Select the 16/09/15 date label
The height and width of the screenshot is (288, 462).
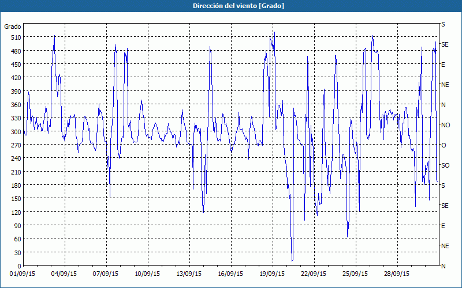(230, 274)
